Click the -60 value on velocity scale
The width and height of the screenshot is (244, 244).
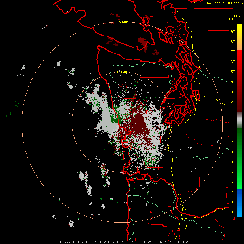click(232, 182)
